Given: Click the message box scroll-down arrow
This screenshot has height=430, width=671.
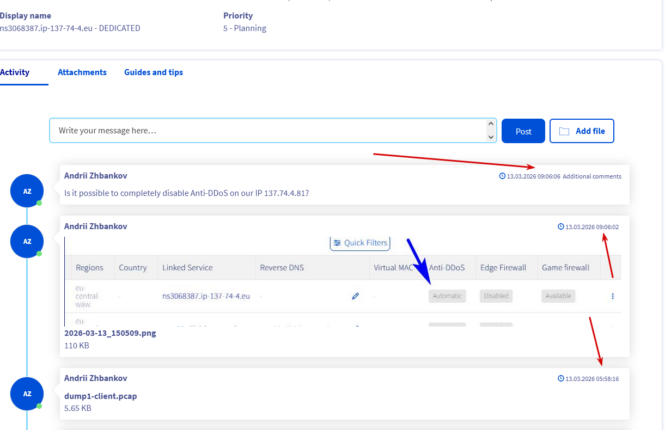Looking at the screenshot, I should click(x=491, y=137).
